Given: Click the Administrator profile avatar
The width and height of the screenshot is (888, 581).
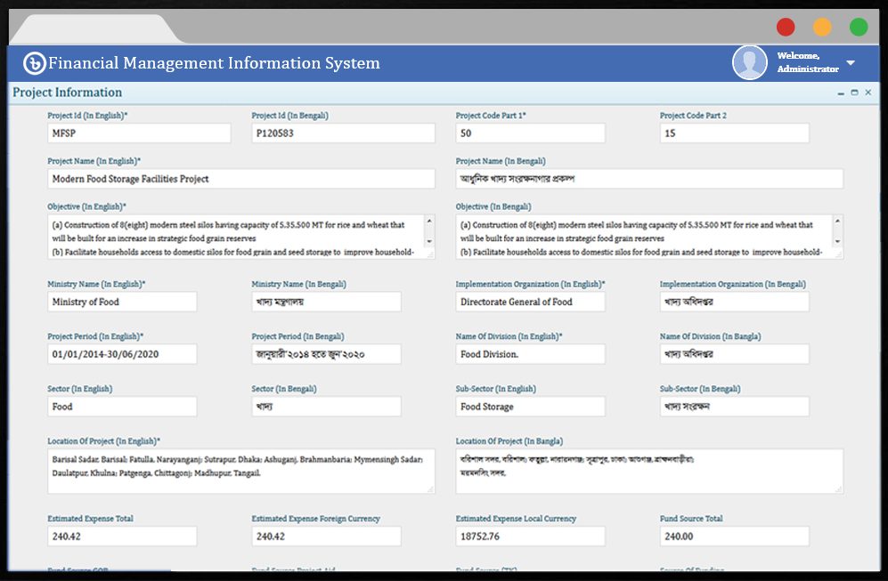Looking at the screenshot, I should (x=749, y=62).
